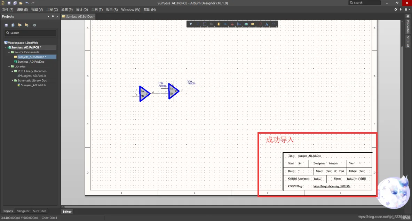Open the 帮助 (H) menu
This screenshot has width=412, height=221.
(150, 9)
